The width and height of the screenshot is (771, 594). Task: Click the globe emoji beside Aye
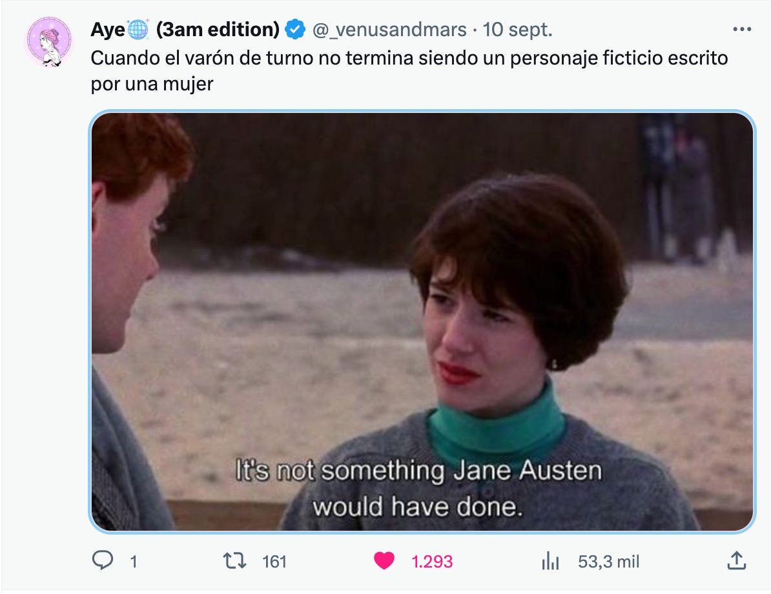138,30
